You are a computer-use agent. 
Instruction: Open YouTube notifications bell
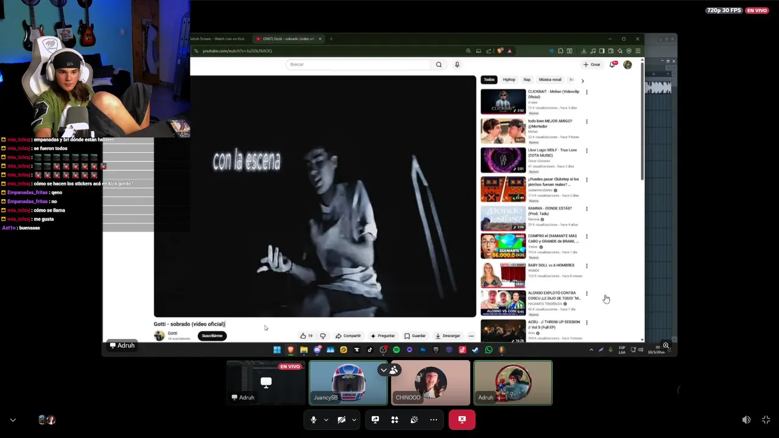click(x=613, y=64)
